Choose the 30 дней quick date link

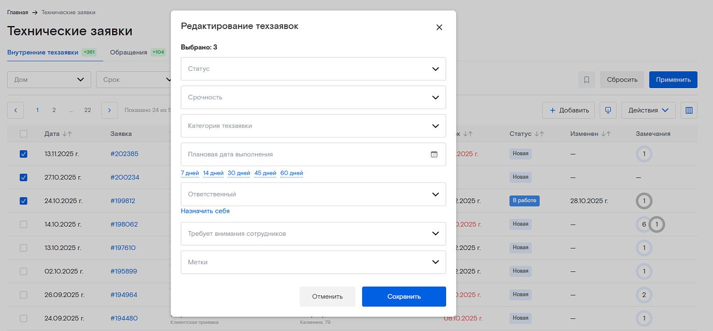238,173
